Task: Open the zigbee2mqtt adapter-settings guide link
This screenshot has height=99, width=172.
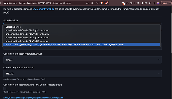Action: [33, 98]
